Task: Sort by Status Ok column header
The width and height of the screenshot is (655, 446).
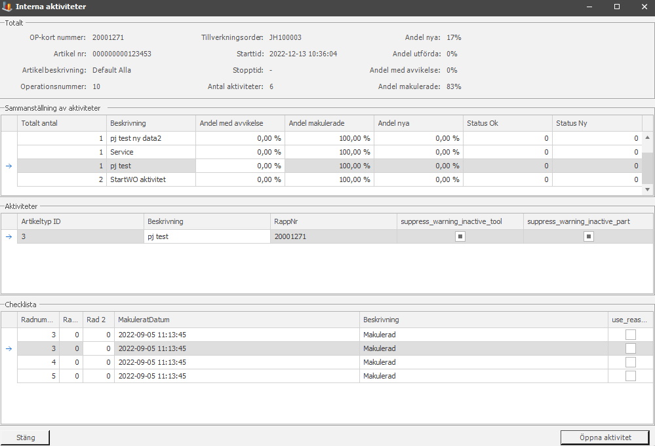Action: click(x=507, y=123)
